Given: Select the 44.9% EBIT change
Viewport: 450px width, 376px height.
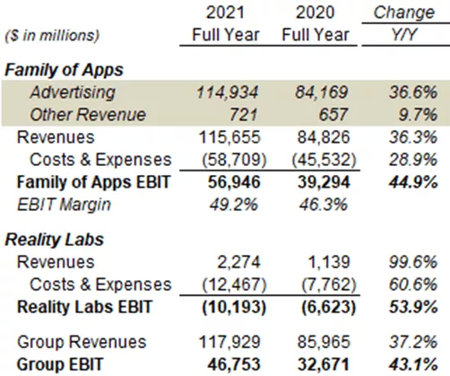Looking at the screenshot, I should coord(413,182).
